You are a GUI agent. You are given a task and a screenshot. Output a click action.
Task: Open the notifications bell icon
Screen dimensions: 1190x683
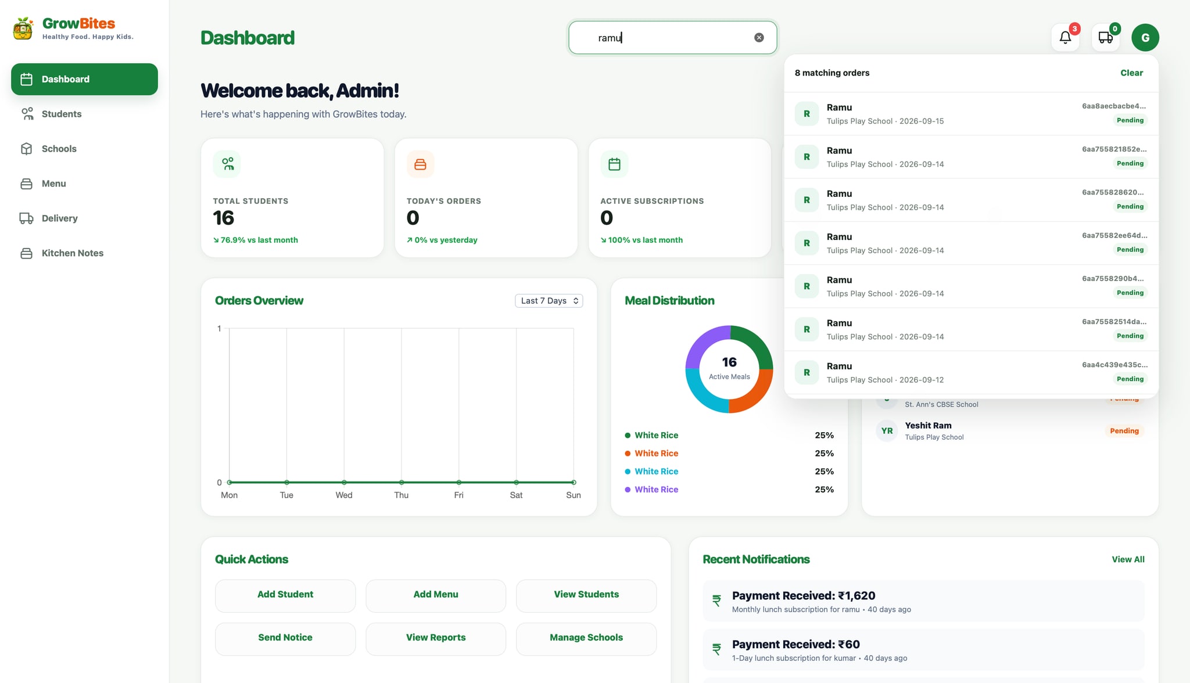[1065, 38]
